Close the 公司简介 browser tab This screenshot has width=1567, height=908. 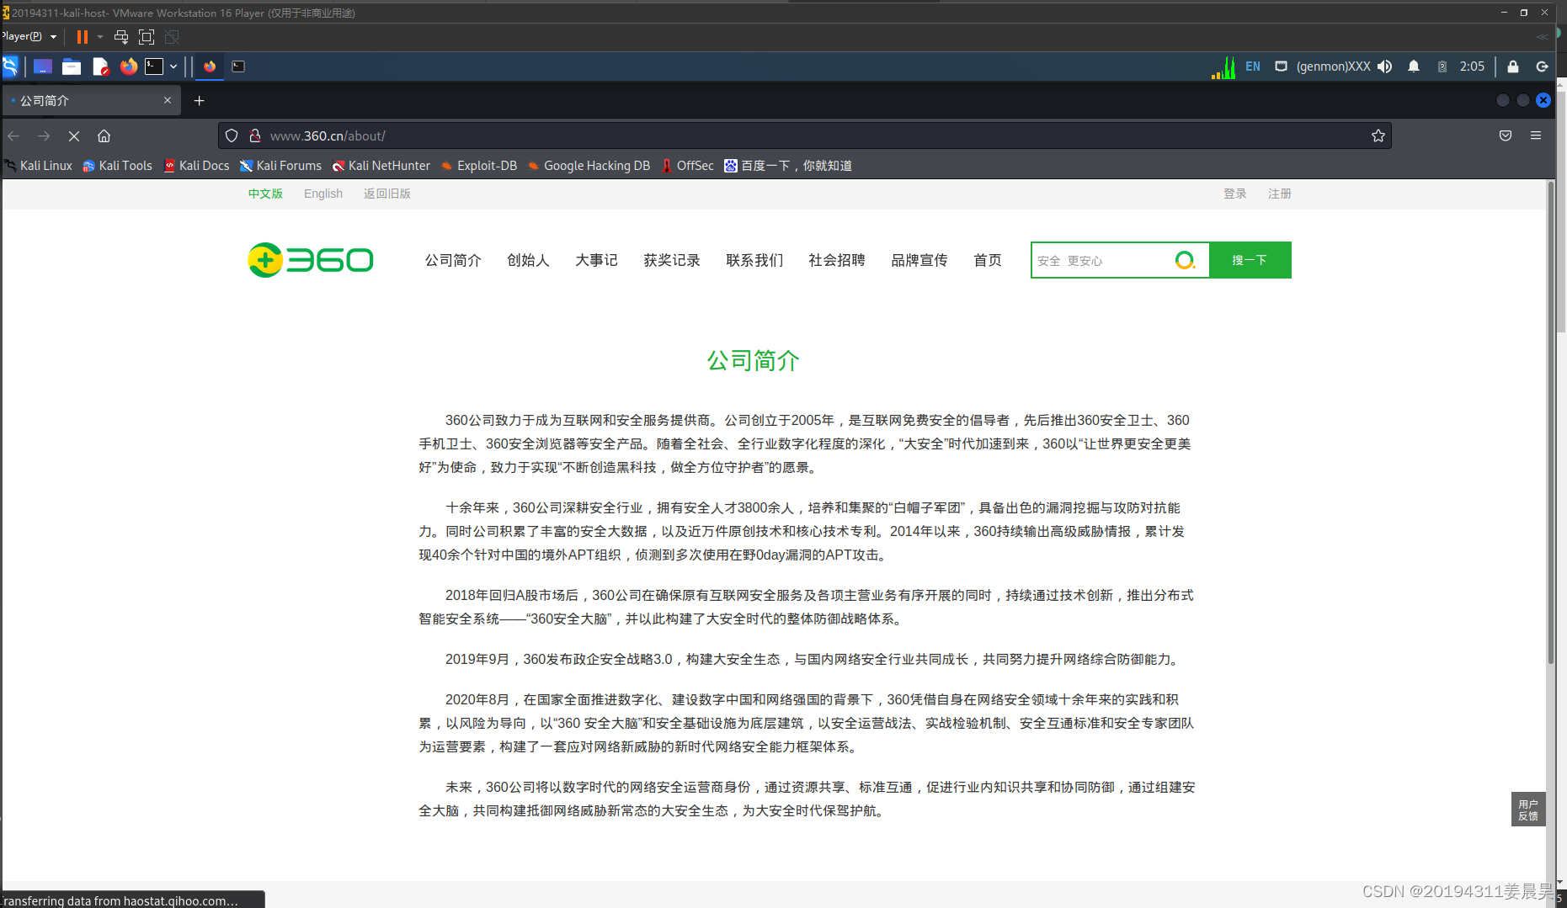tap(168, 100)
